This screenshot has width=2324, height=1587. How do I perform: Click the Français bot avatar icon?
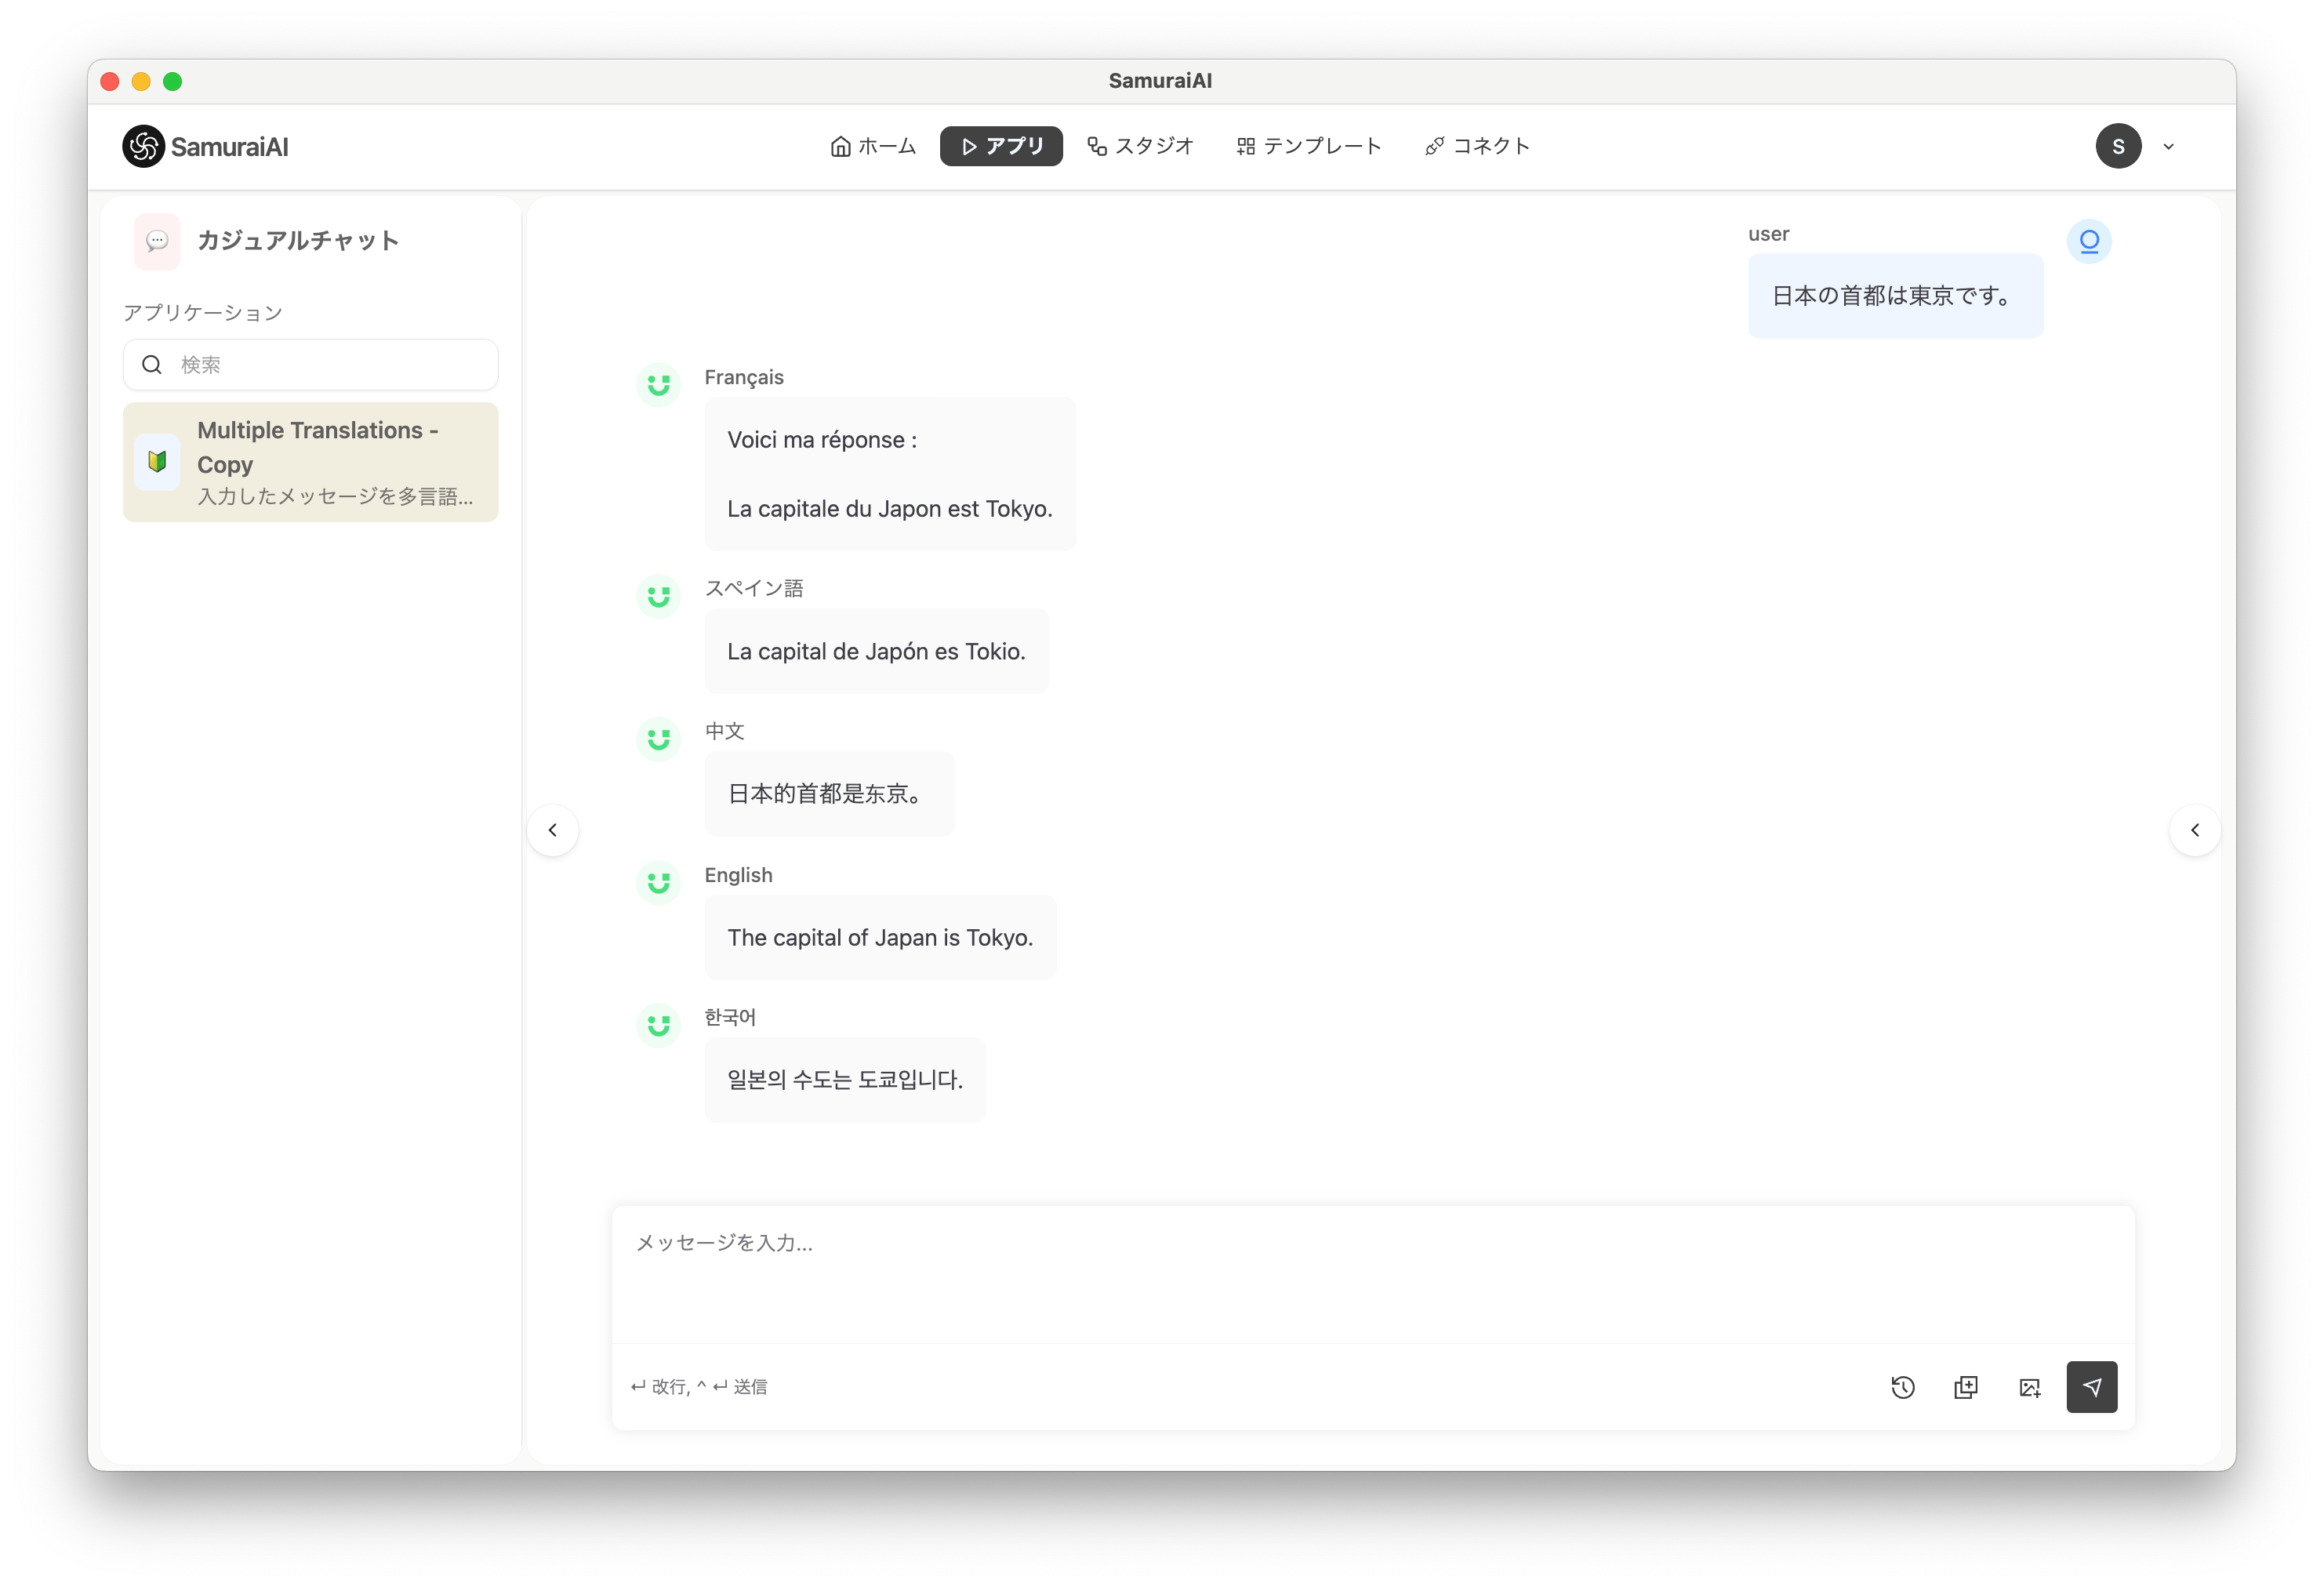pos(658,384)
